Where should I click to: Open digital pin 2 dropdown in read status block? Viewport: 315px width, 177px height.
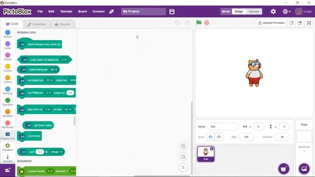(x=64, y=59)
